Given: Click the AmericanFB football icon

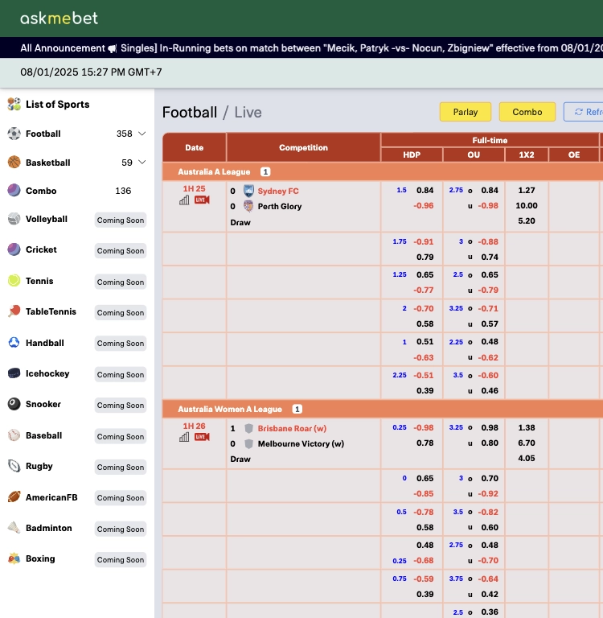Looking at the screenshot, I should point(14,497).
